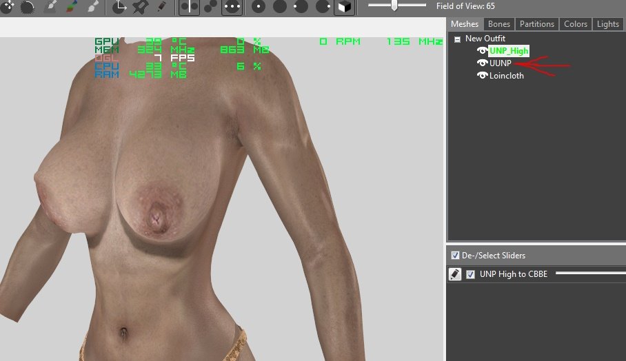The image size is (626, 361).
Task: Select the UNP_High mesh in tree
Action: click(509, 51)
